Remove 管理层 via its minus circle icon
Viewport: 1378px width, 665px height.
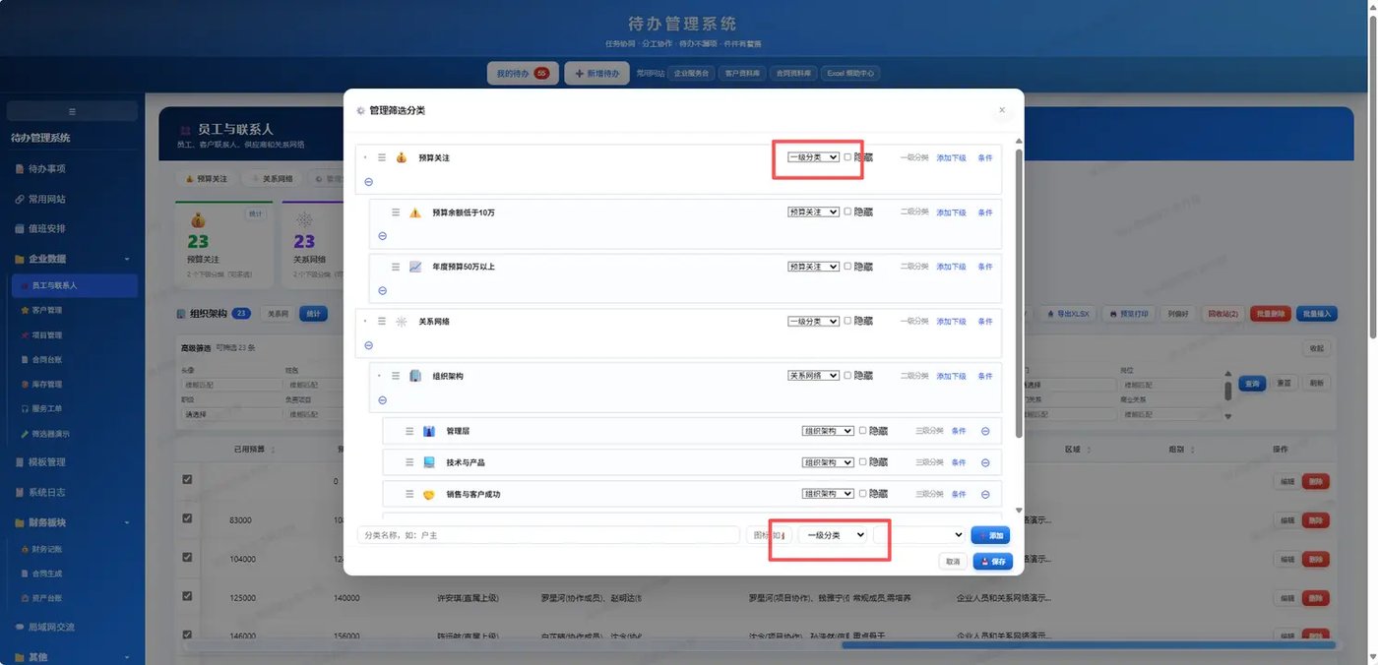pyautogui.click(x=985, y=431)
